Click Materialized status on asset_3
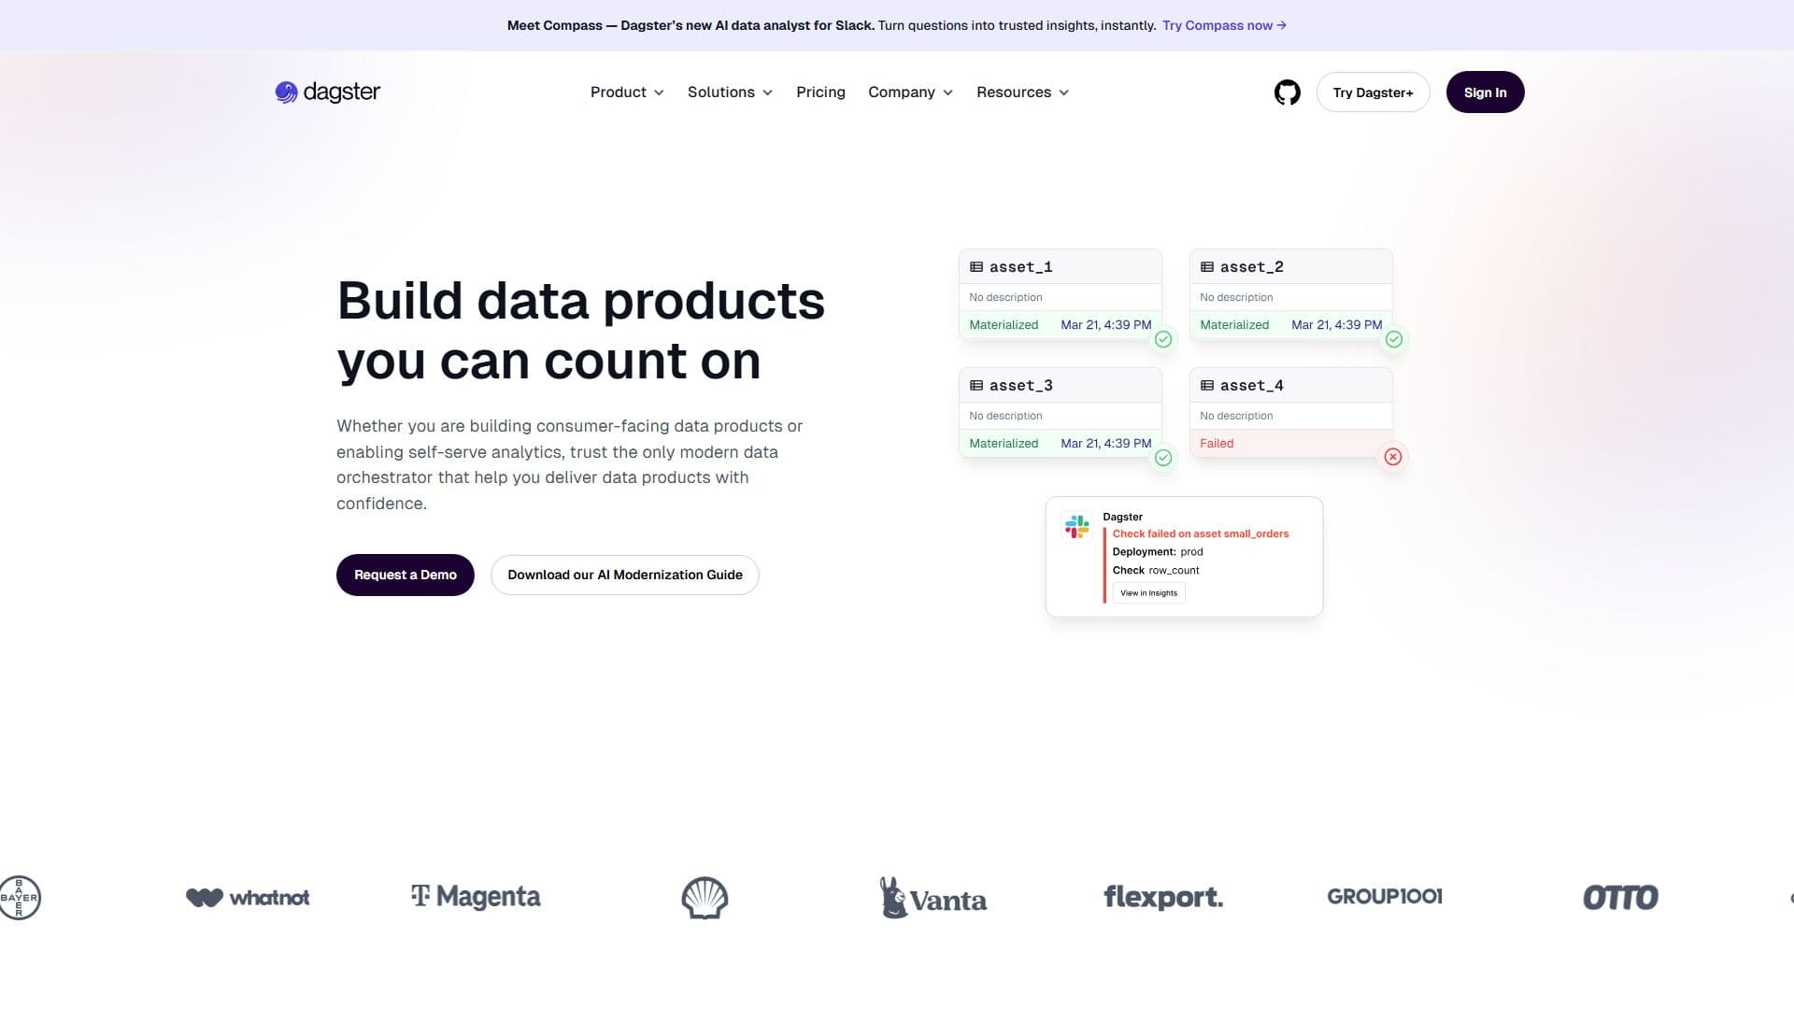 coord(1004,444)
